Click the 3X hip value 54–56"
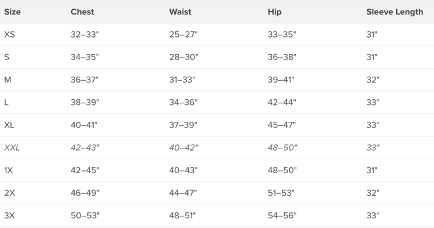Image resolution: width=434 pixels, height=228 pixels. click(x=282, y=215)
